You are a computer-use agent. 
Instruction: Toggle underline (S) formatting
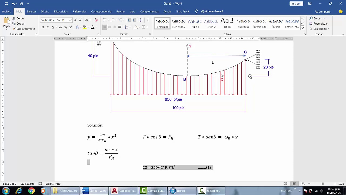(53, 27)
